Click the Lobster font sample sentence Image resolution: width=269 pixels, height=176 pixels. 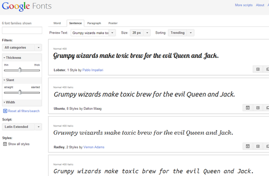(x=136, y=56)
